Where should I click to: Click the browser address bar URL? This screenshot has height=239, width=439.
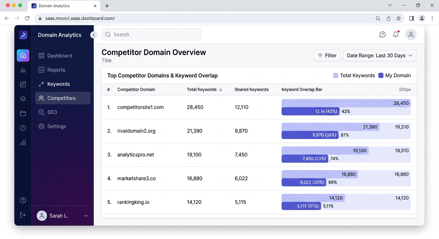[x=80, y=18]
